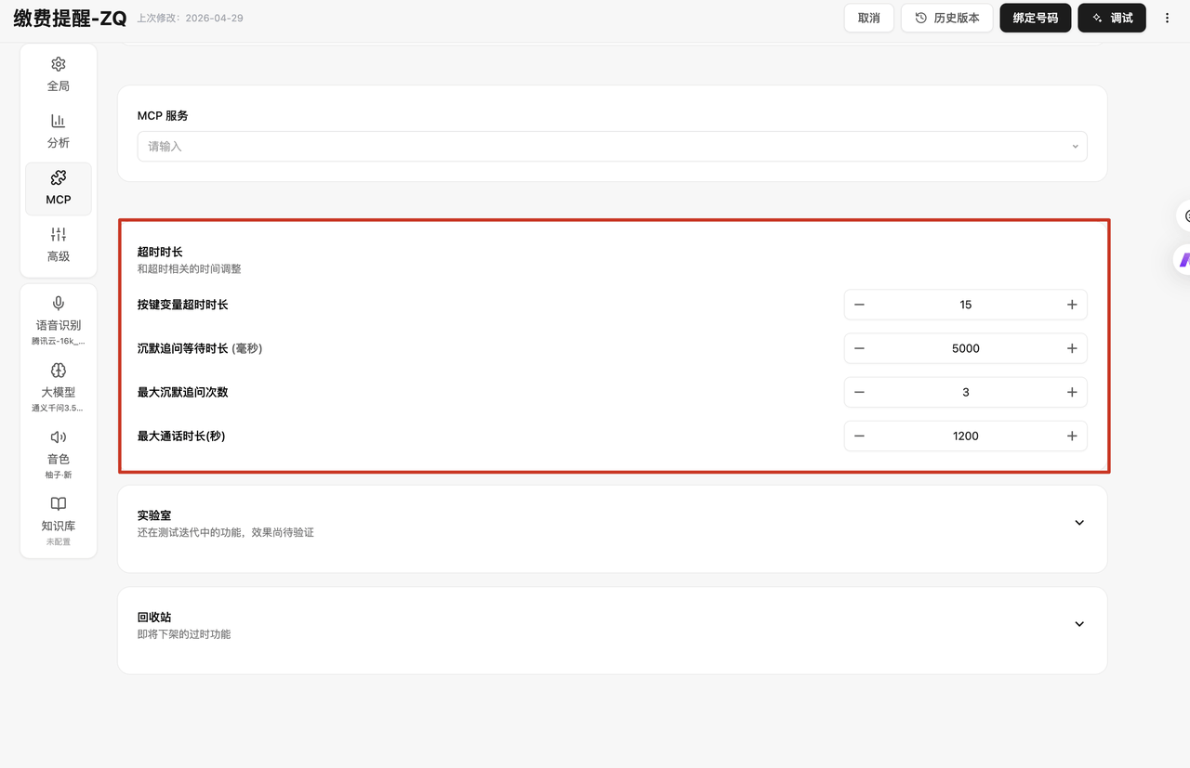The width and height of the screenshot is (1190, 768).
Task: Click the 调试 debug button
Action: (1112, 18)
